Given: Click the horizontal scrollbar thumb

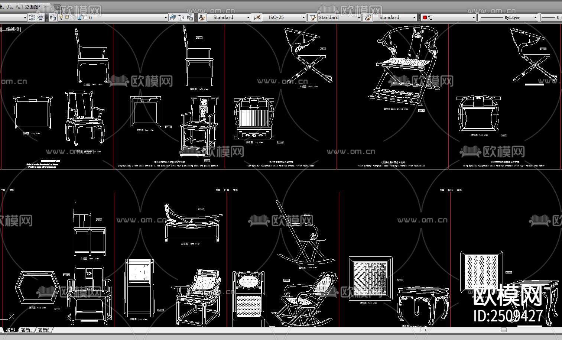Looking at the screenshot, I should coord(504,330).
